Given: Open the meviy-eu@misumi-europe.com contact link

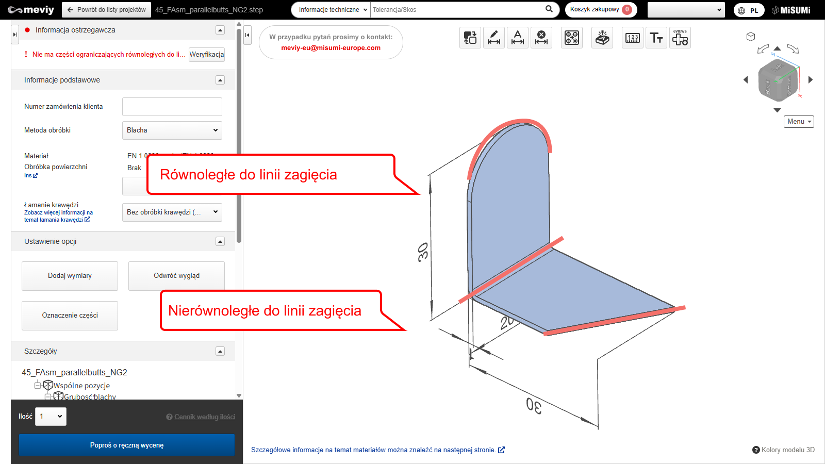Looking at the screenshot, I should coord(331,48).
